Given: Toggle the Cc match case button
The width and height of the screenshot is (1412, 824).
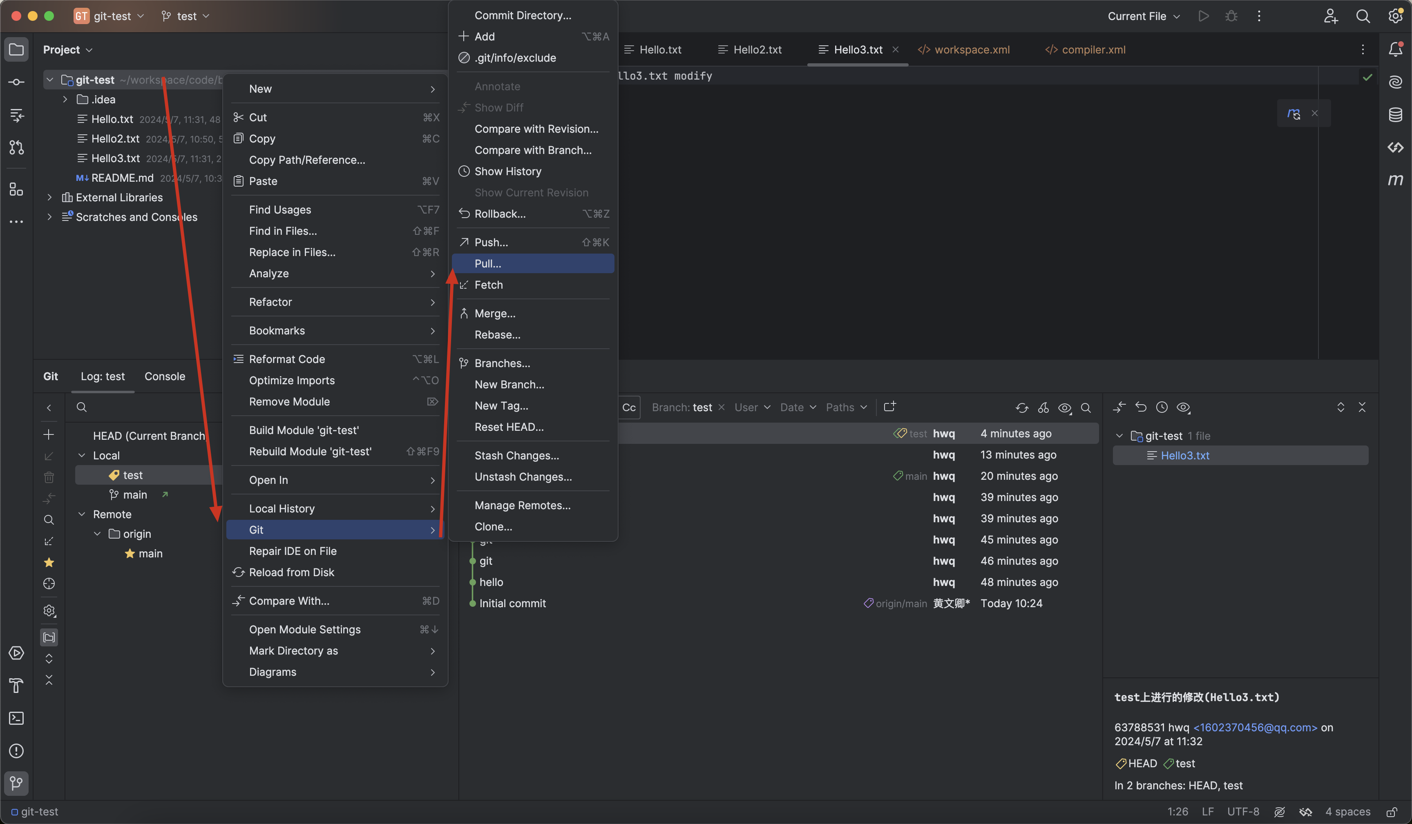Looking at the screenshot, I should (629, 408).
